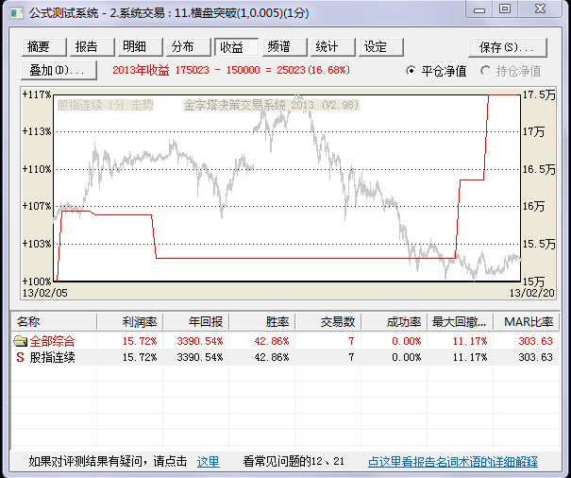Open the 设定 settings tab
Image resolution: width=571 pixels, height=478 pixels.
(381, 47)
